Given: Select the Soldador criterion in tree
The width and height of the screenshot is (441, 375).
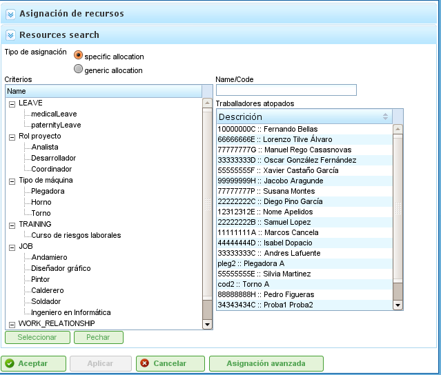Looking at the screenshot, I should tap(46, 301).
